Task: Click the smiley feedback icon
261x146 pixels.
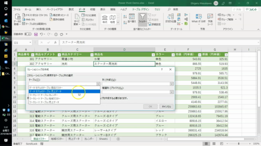Action: pos(56,34)
